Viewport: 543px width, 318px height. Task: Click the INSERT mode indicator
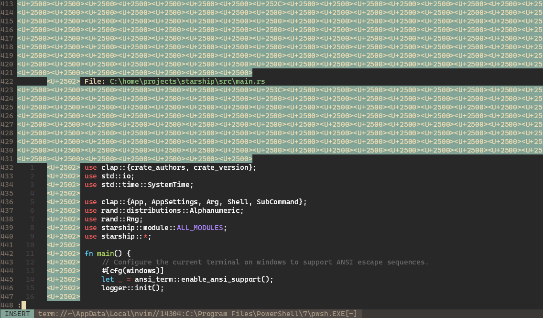click(x=17, y=314)
